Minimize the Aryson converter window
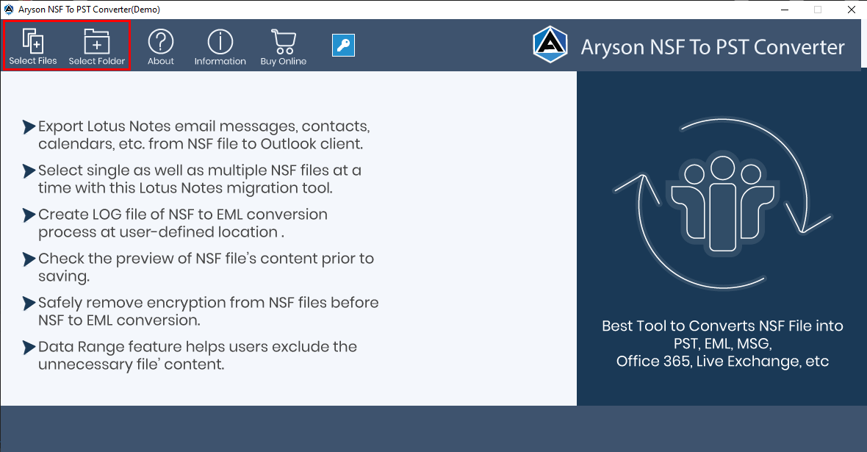The image size is (867, 452). click(785, 10)
